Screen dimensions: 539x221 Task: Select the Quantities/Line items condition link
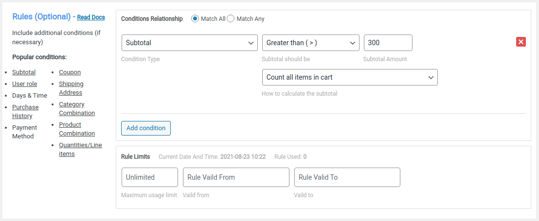pos(80,150)
